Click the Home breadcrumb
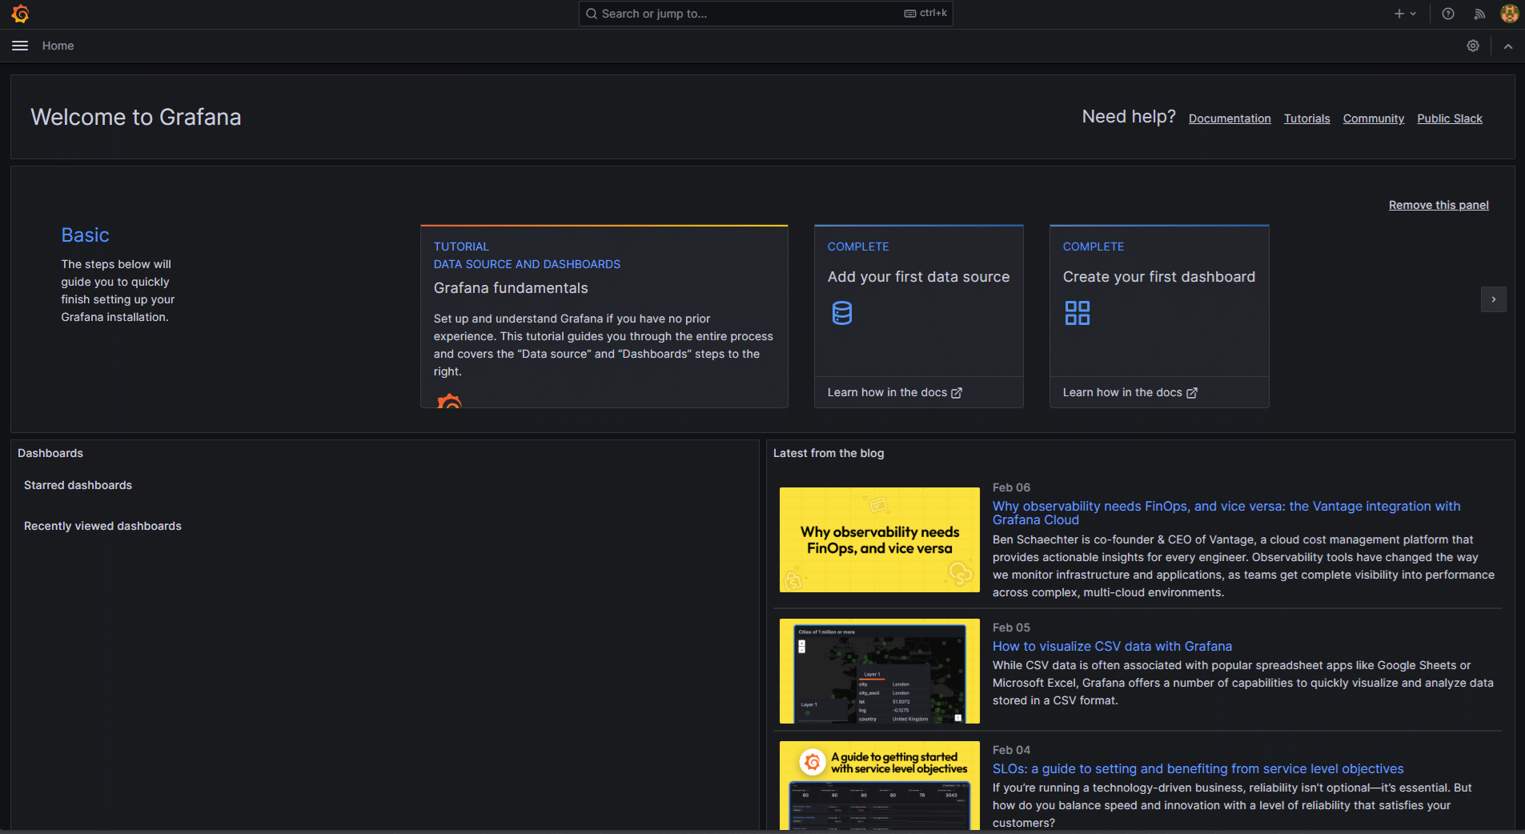Viewport: 1525px width, 834px height. click(58, 46)
